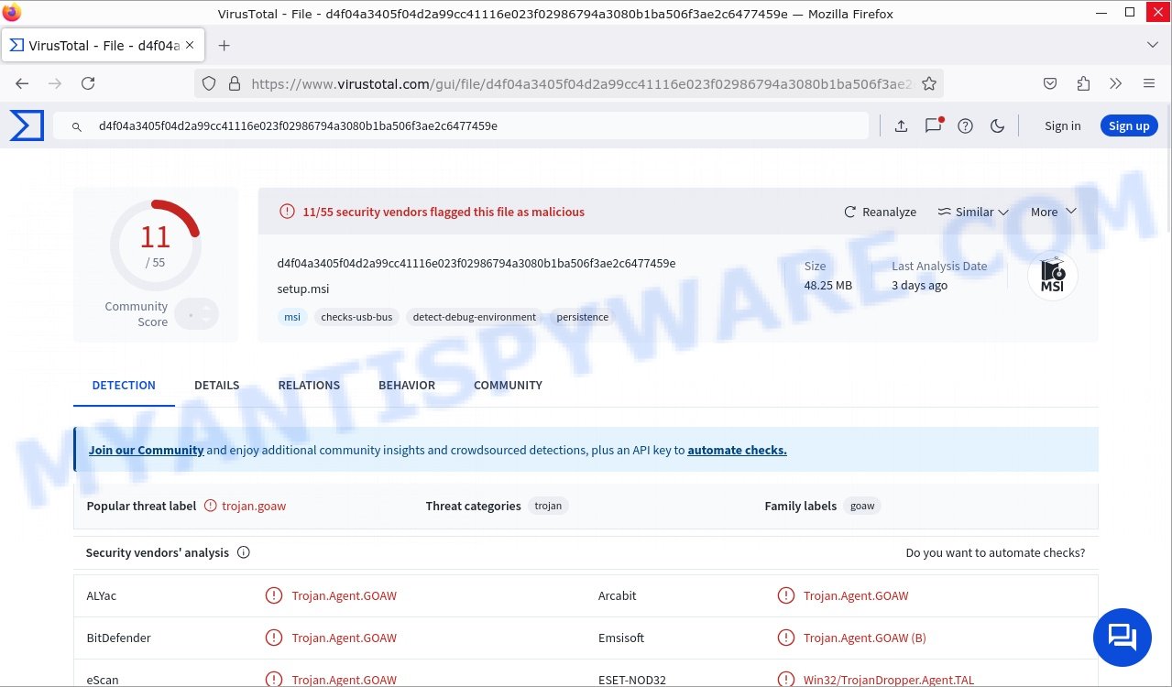Click the goaw family label chip
This screenshot has width=1172, height=687.
[x=862, y=506]
